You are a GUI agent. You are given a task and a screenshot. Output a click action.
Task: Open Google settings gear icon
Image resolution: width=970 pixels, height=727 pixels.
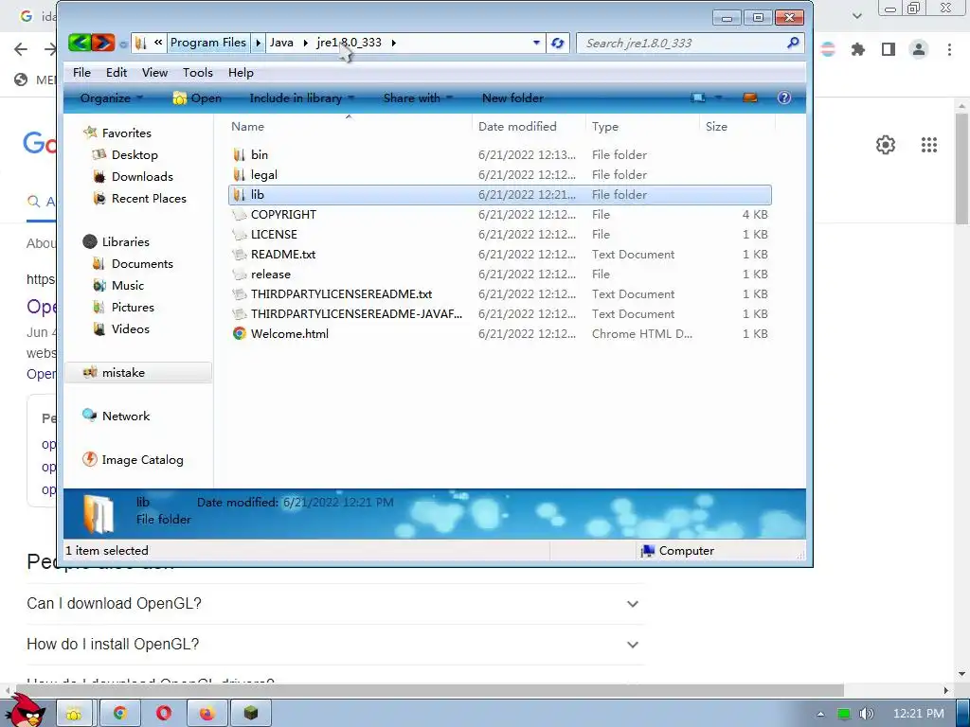coord(886,145)
